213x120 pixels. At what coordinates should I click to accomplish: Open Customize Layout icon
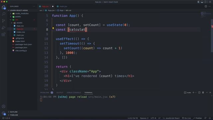(210, 2)
